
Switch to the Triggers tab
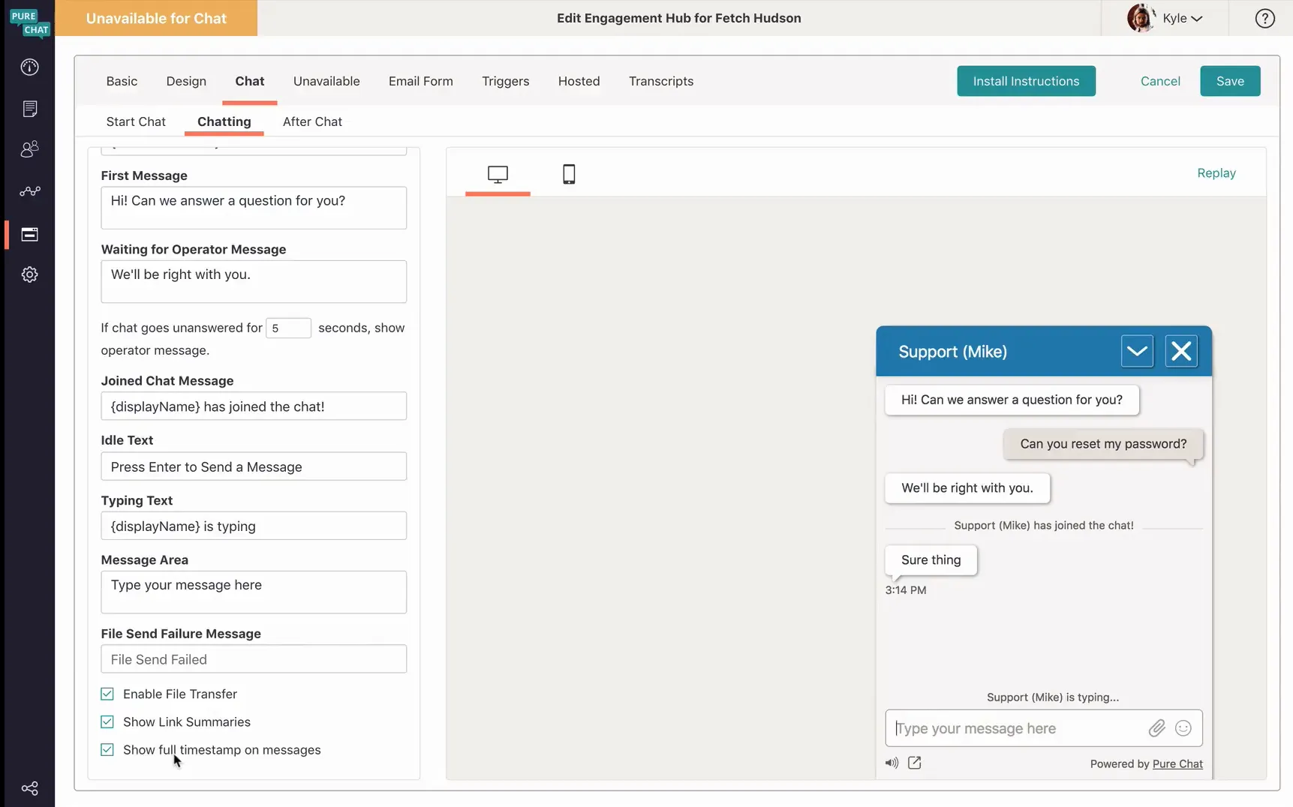[505, 81]
